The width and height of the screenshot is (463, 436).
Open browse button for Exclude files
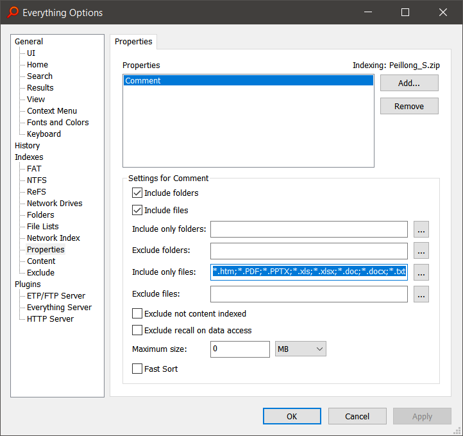click(x=421, y=294)
